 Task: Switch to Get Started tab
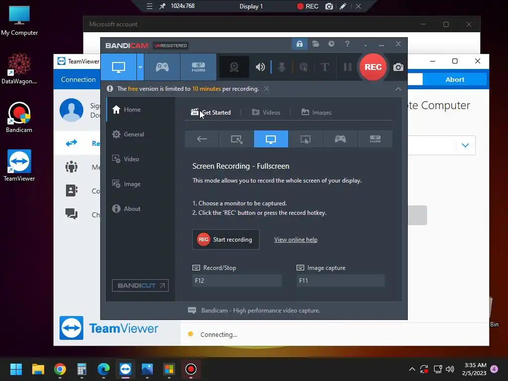point(211,113)
